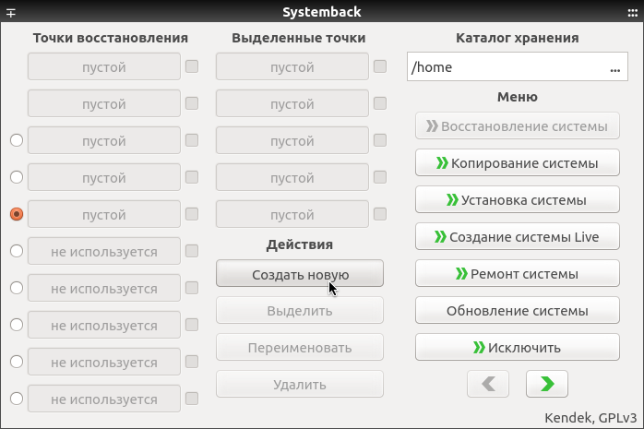
Task: Click the Исключить menu button
Action: coord(517,347)
